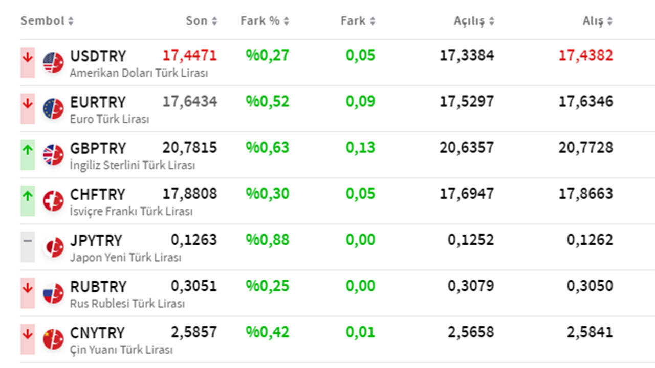Click CHFTRY opening value 17,6947
The height and width of the screenshot is (368, 655).
coord(467,194)
